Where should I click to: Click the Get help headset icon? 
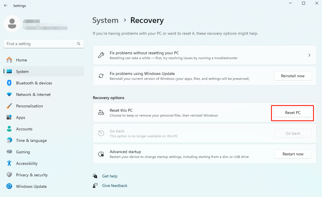pyautogui.click(x=95, y=176)
